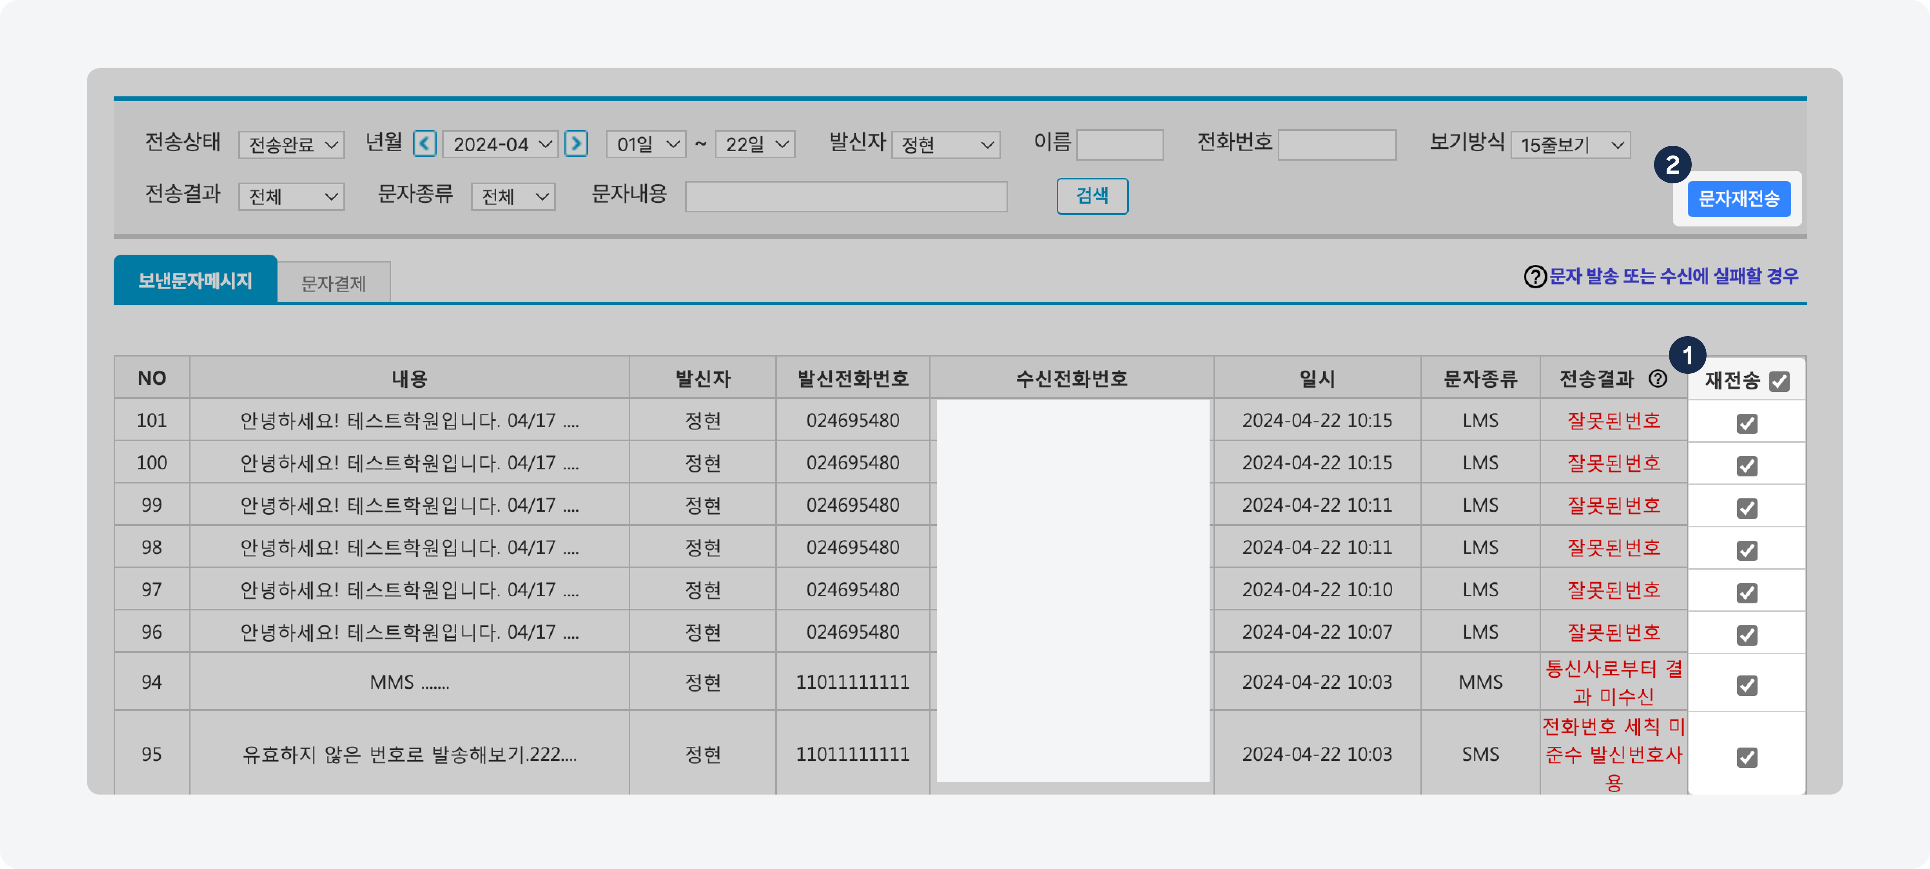Switch to the 문자결제 tab
This screenshot has width=1930, height=869.
point(334,283)
